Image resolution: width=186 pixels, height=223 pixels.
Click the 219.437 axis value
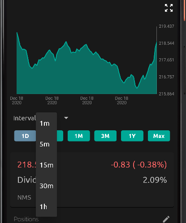click(x=166, y=26)
